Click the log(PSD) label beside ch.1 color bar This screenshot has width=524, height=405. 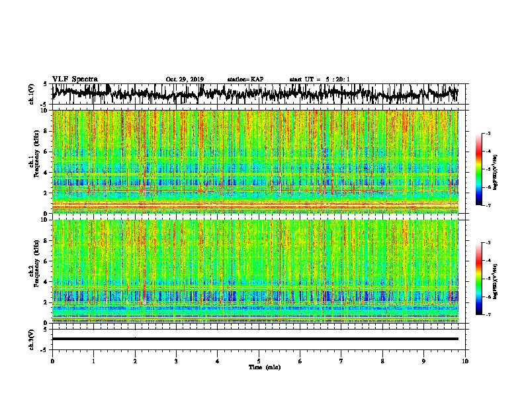point(495,173)
